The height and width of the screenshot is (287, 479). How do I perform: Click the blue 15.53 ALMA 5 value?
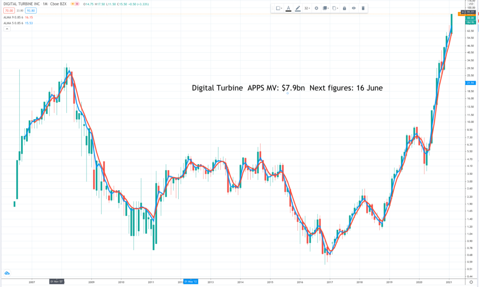(x=29, y=23)
